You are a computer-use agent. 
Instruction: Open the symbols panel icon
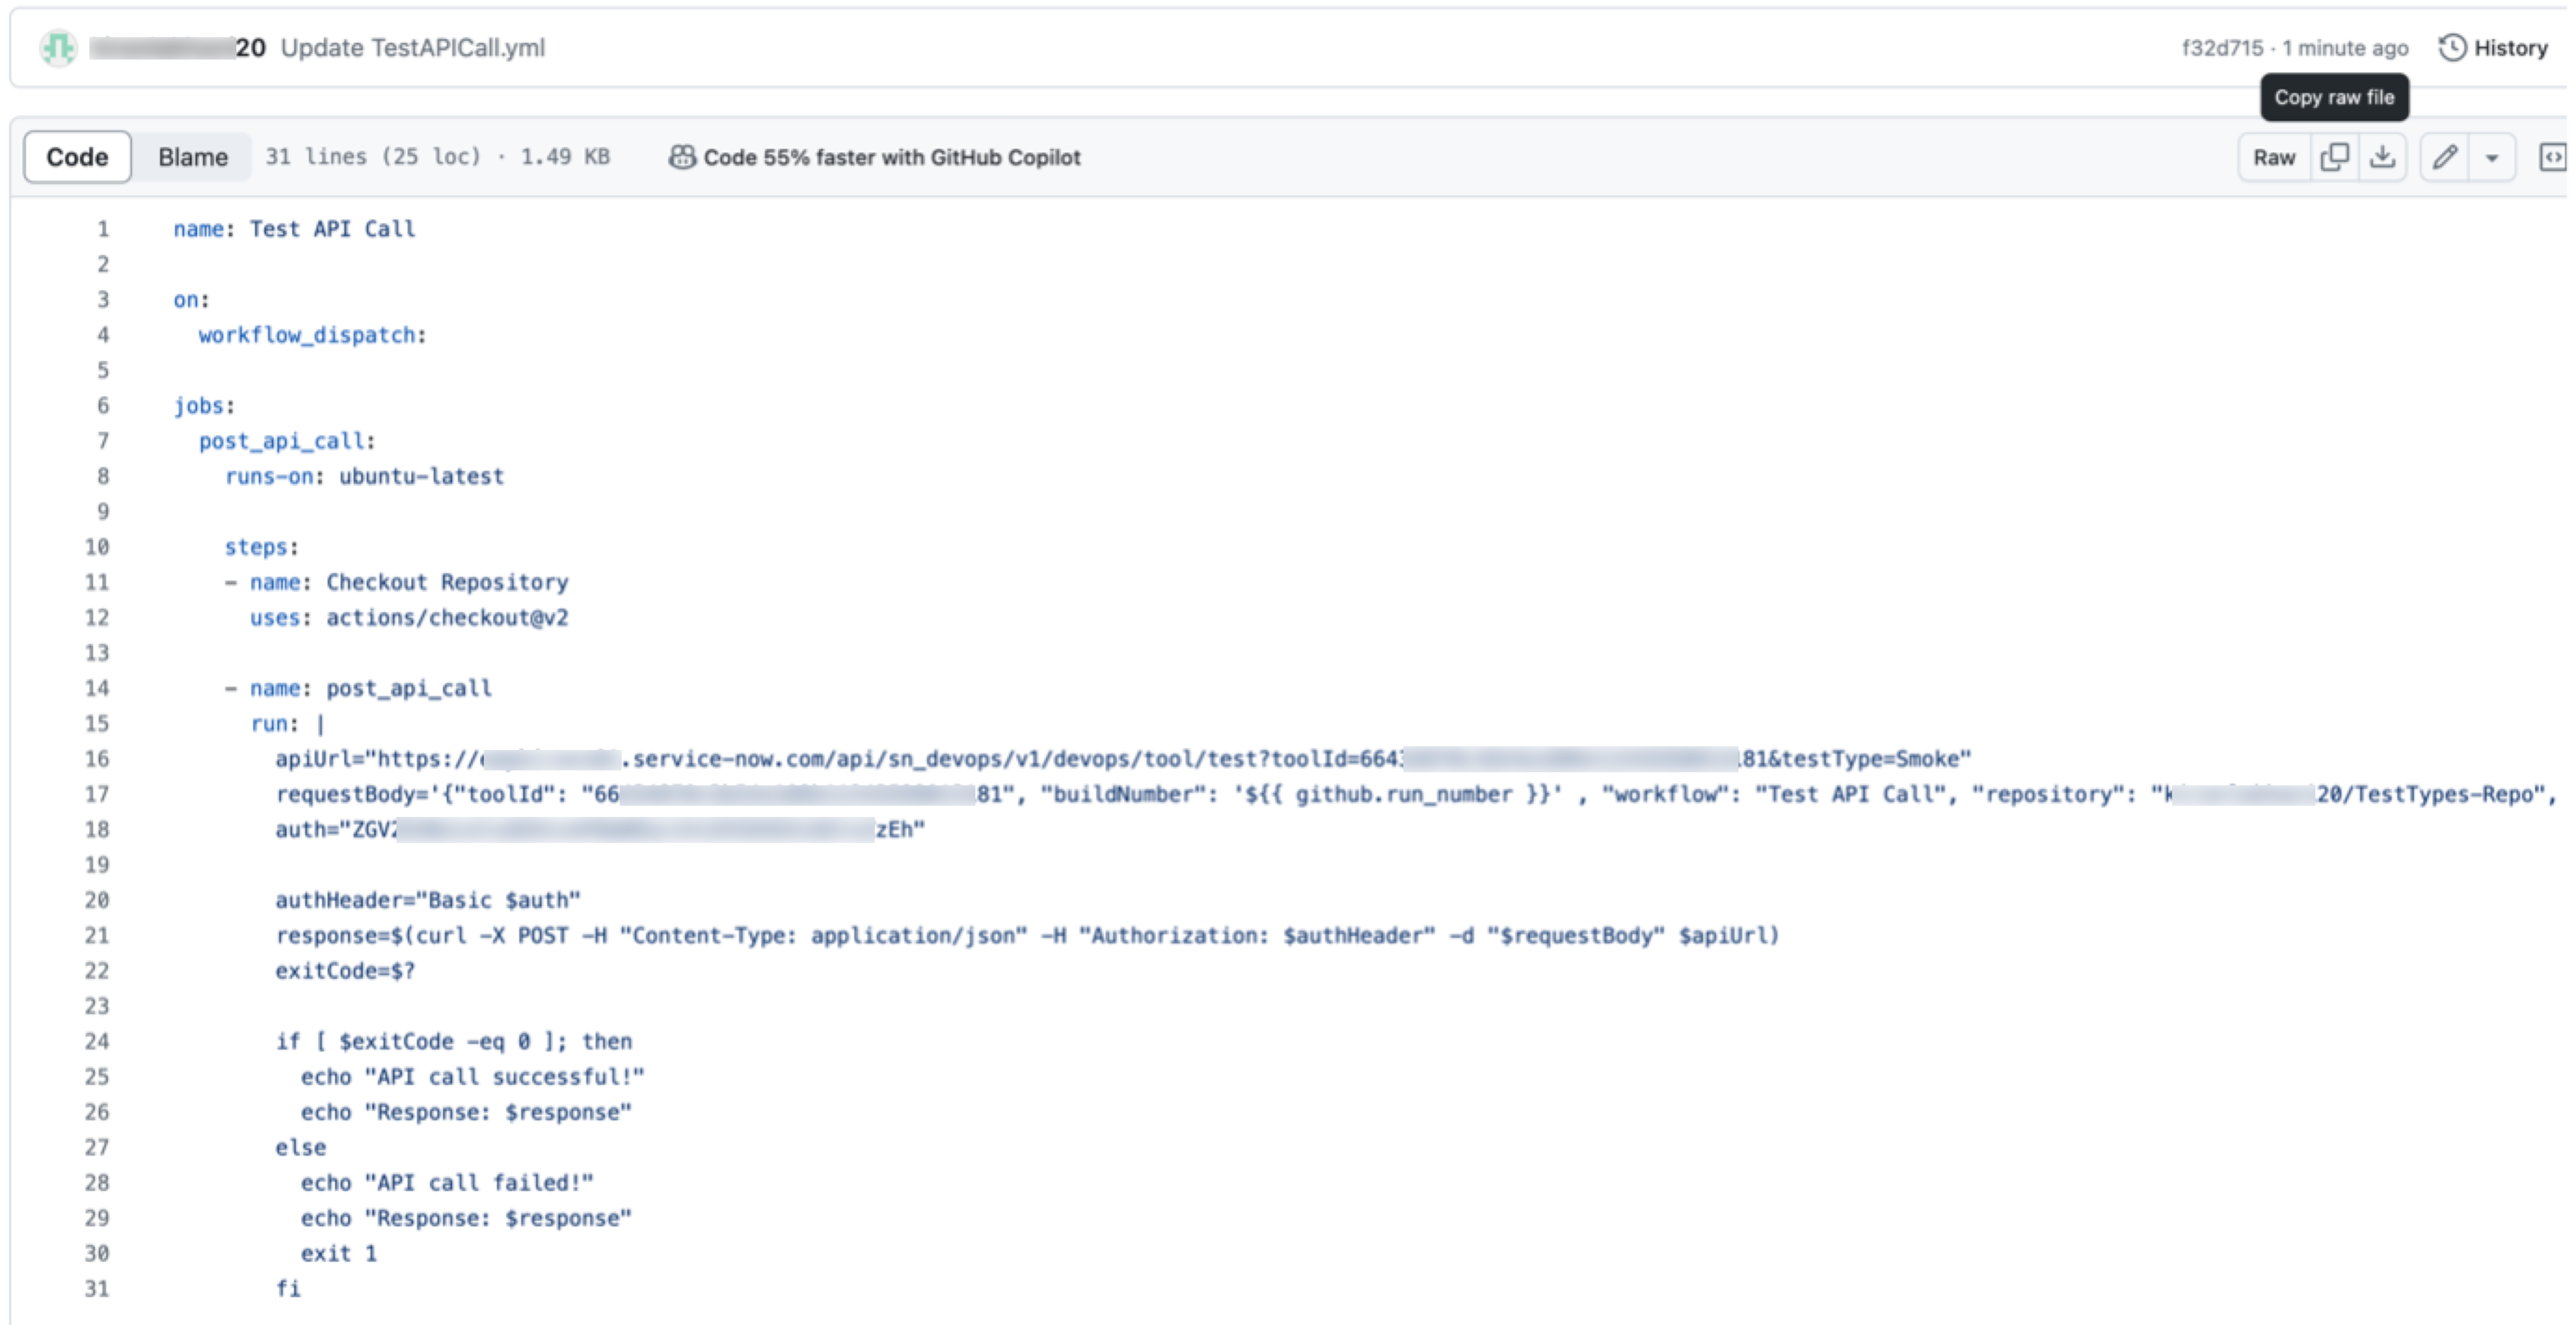pyautogui.click(x=2553, y=157)
